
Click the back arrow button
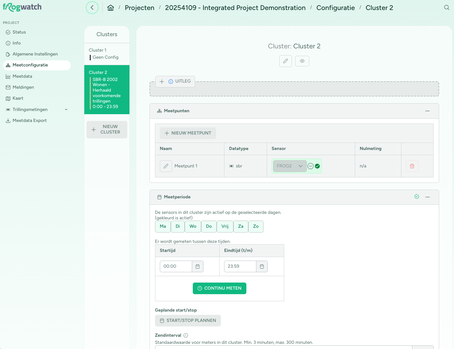(x=92, y=8)
